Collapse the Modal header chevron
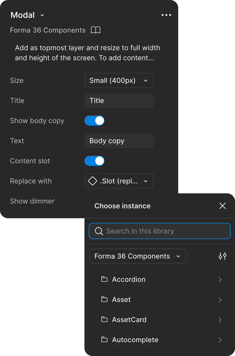 pyautogui.click(x=42, y=15)
